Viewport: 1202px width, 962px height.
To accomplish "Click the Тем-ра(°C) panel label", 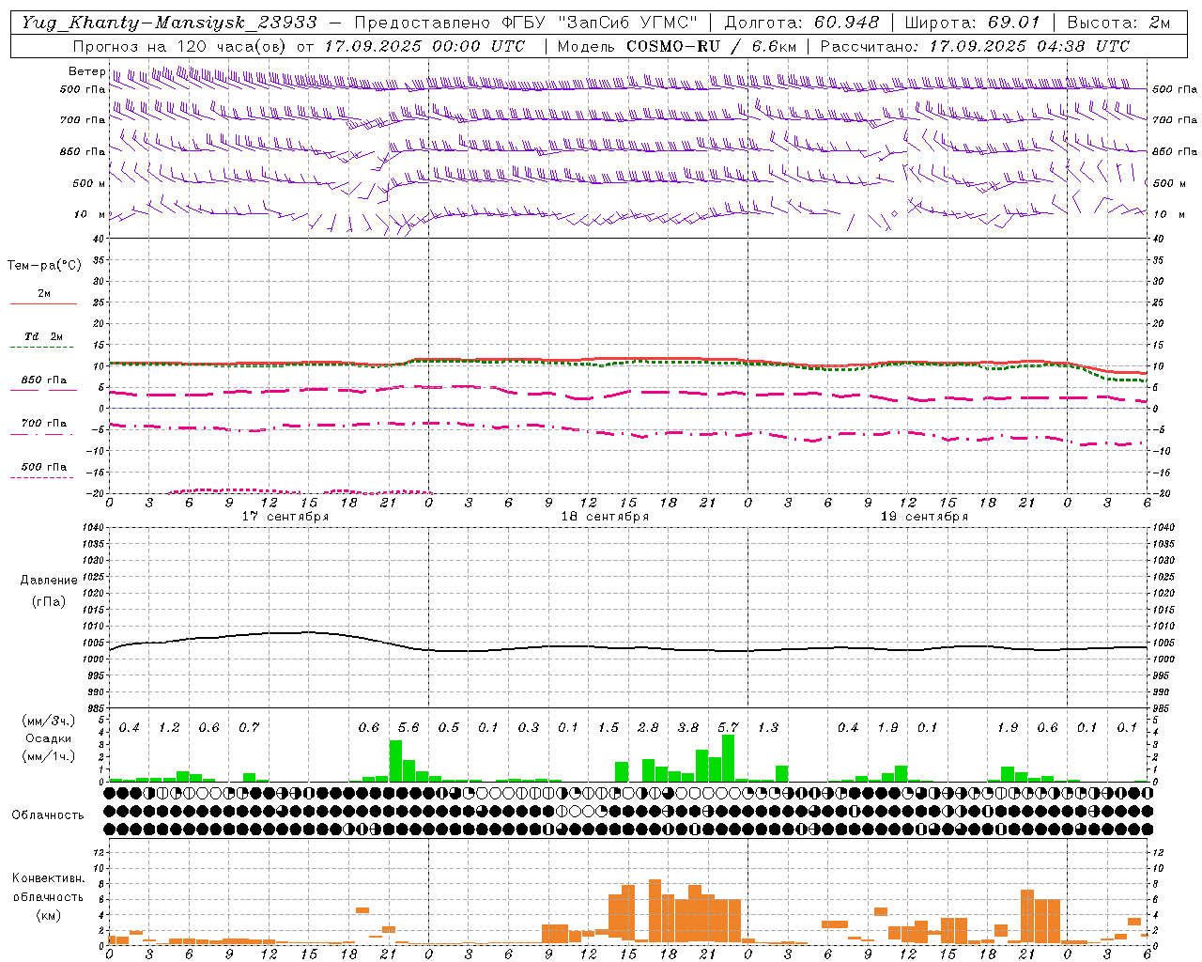I will [x=44, y=266].
